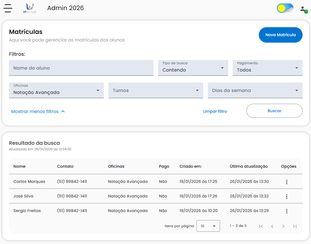Toggle the light/dark theme switch
This screenshot has height=244, width=311.
[x=285, y=8]
